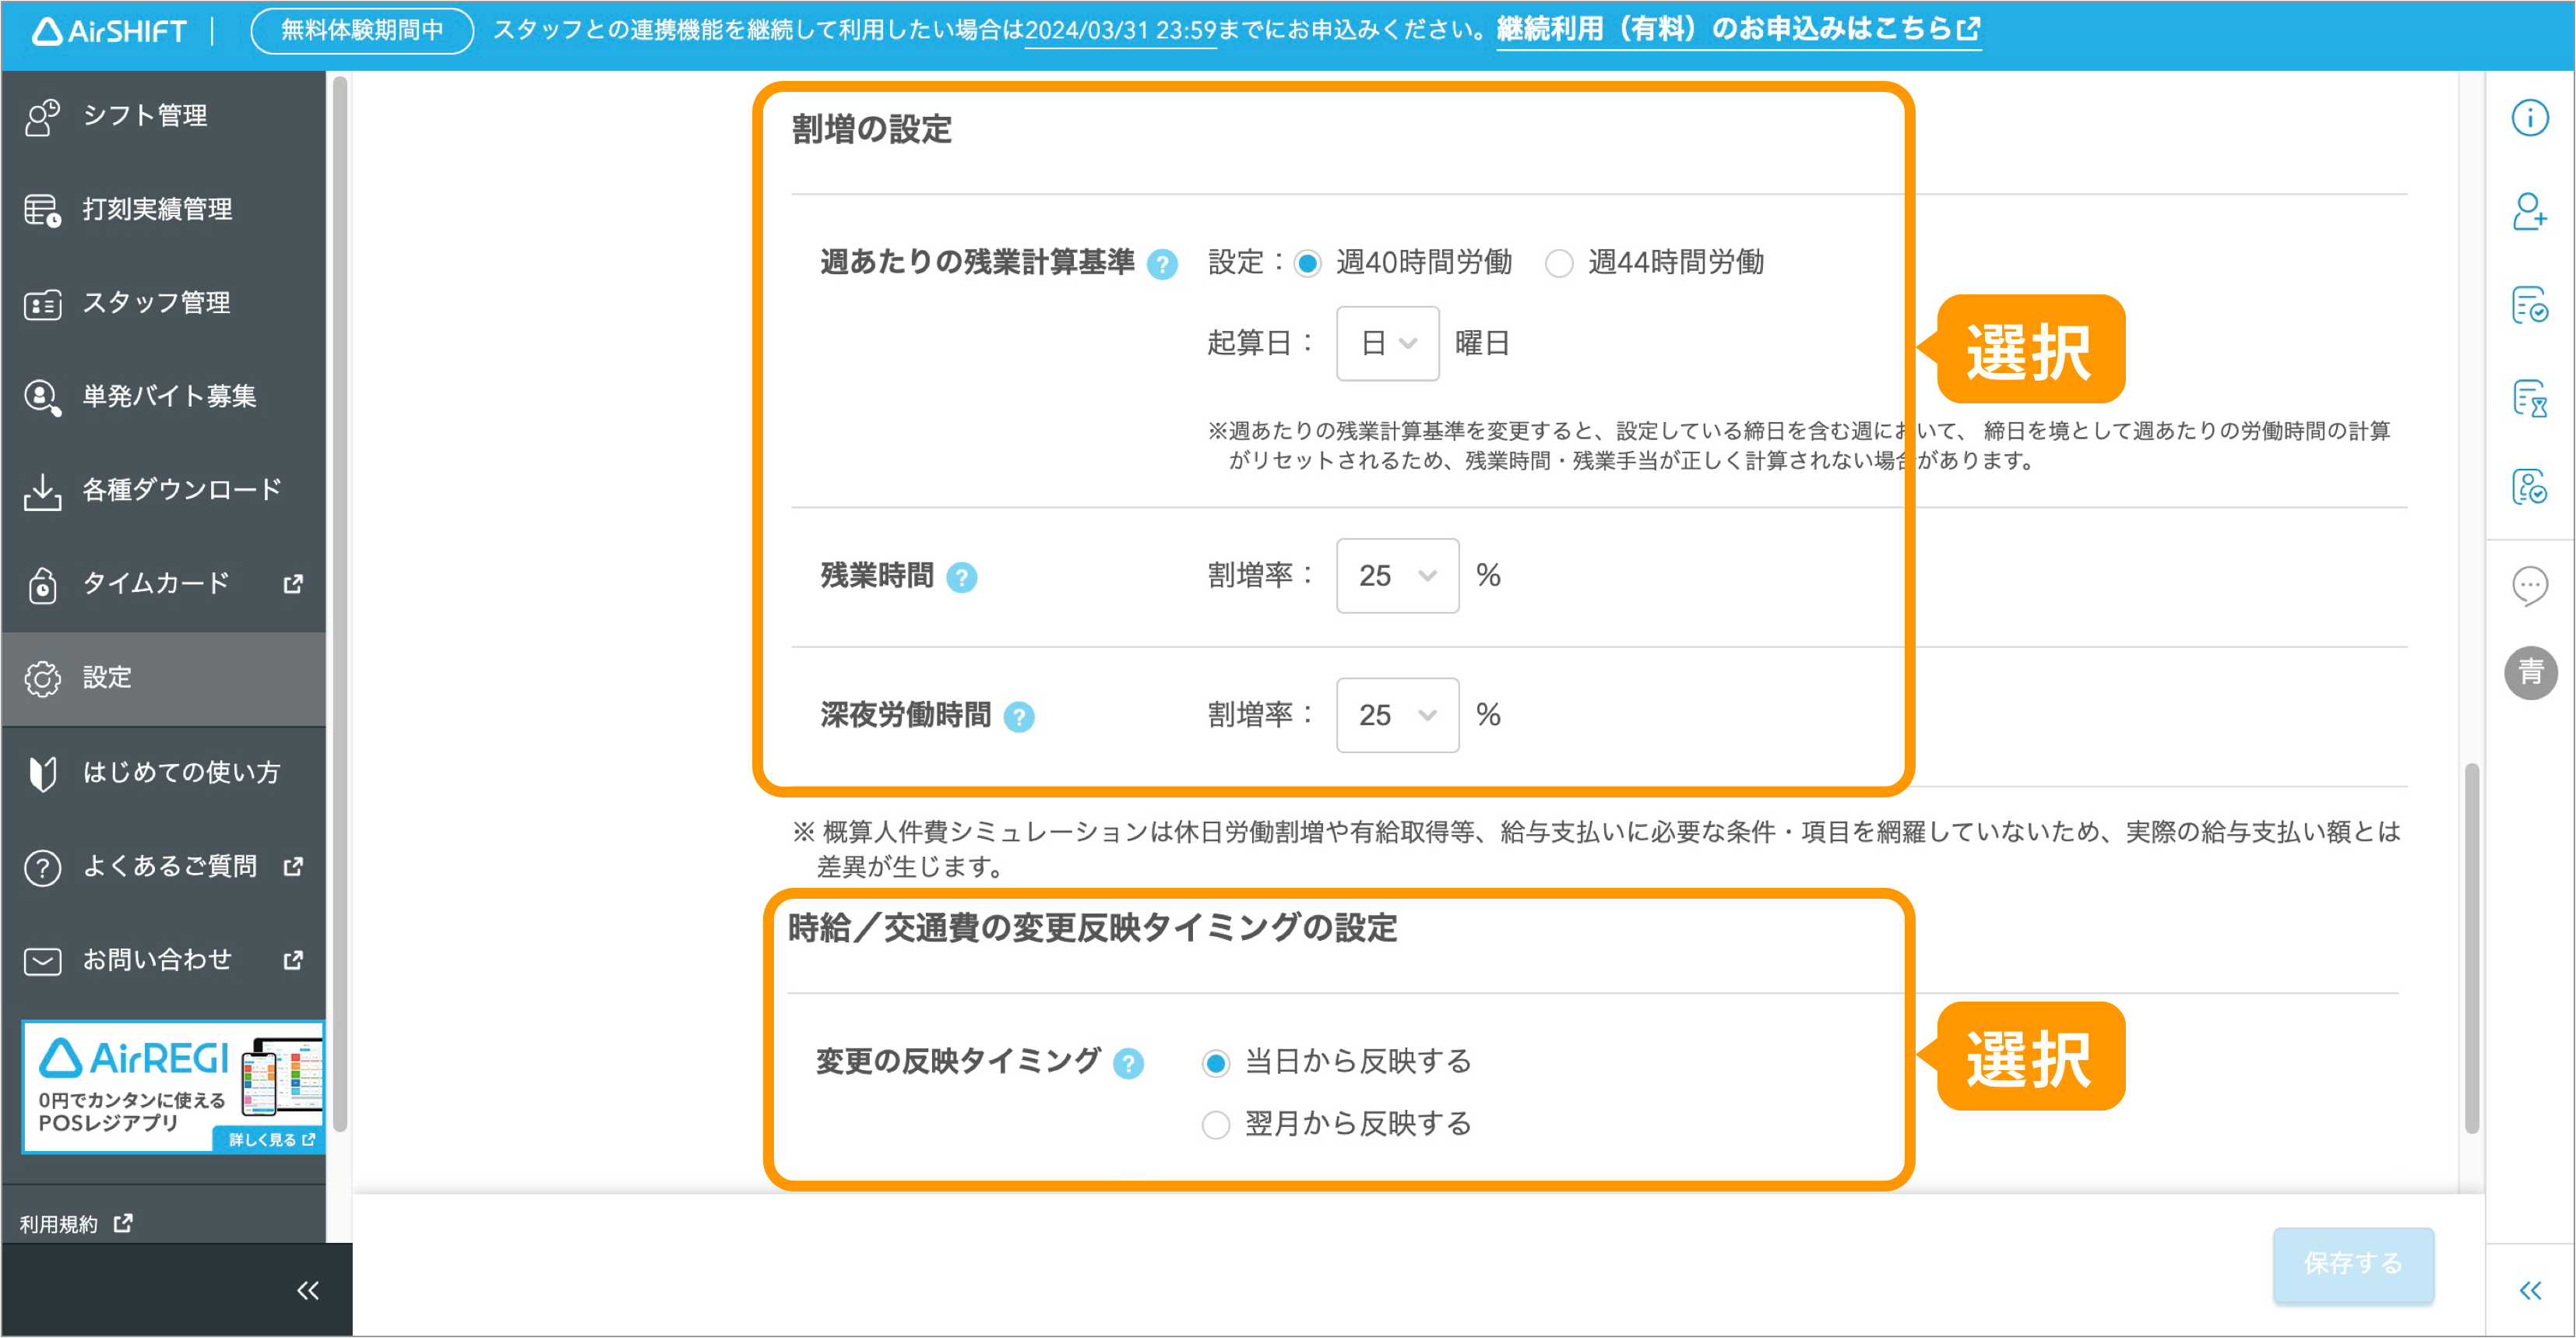The width and height of the screenshot is (2576, 1338).
Task: Click the 単発バイト募集 search-person icon
Action: (x=43, y=397)
